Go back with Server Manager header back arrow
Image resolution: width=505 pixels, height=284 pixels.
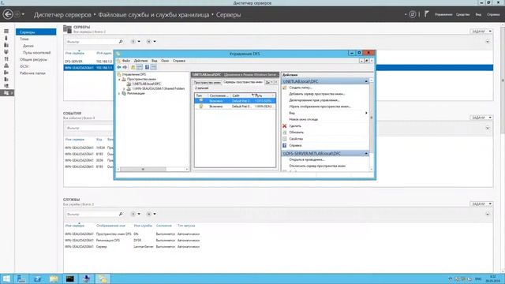click(x=8, y=14)
